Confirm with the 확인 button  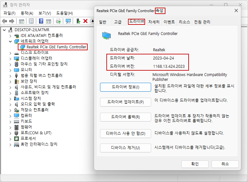click(195, 164)
